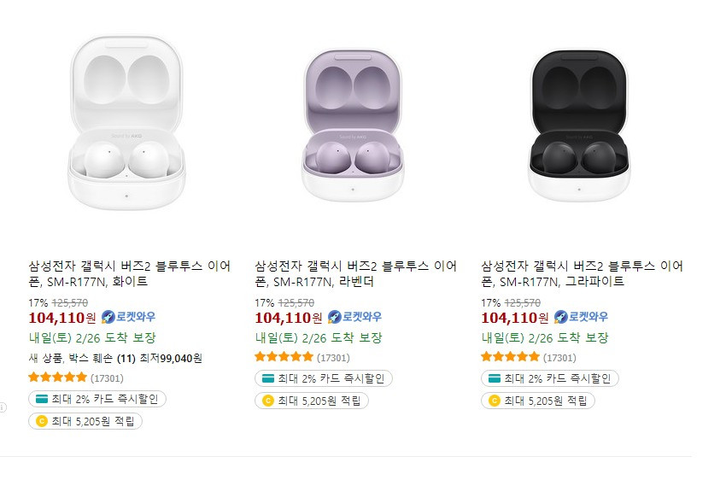
Task: Click the card icon on the white item's discount badge
Action: tap(42, 399)
